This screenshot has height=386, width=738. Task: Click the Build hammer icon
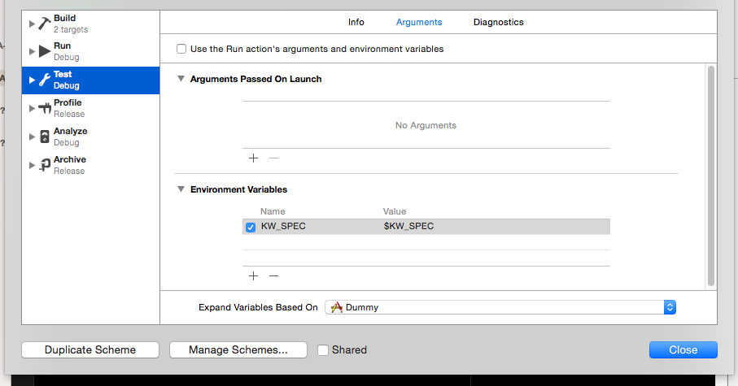(x=45, y=24)
